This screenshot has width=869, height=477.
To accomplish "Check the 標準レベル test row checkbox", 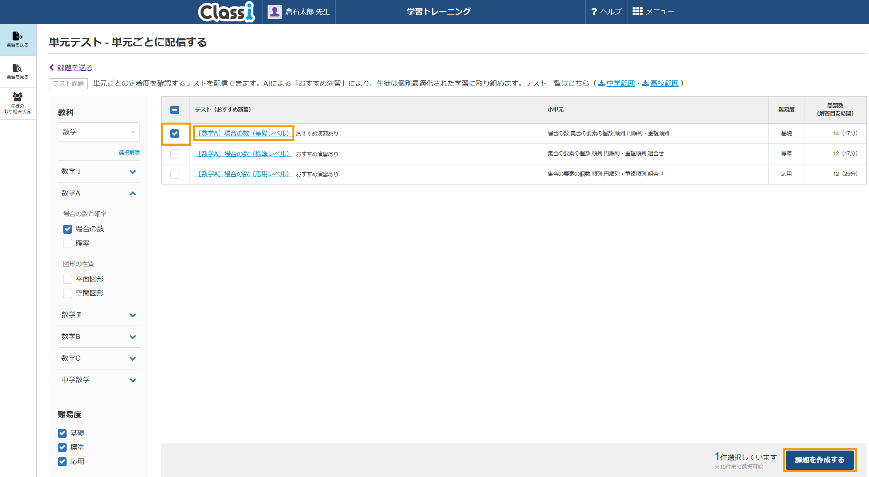I will pyautogui.click(x=175, y=154).
